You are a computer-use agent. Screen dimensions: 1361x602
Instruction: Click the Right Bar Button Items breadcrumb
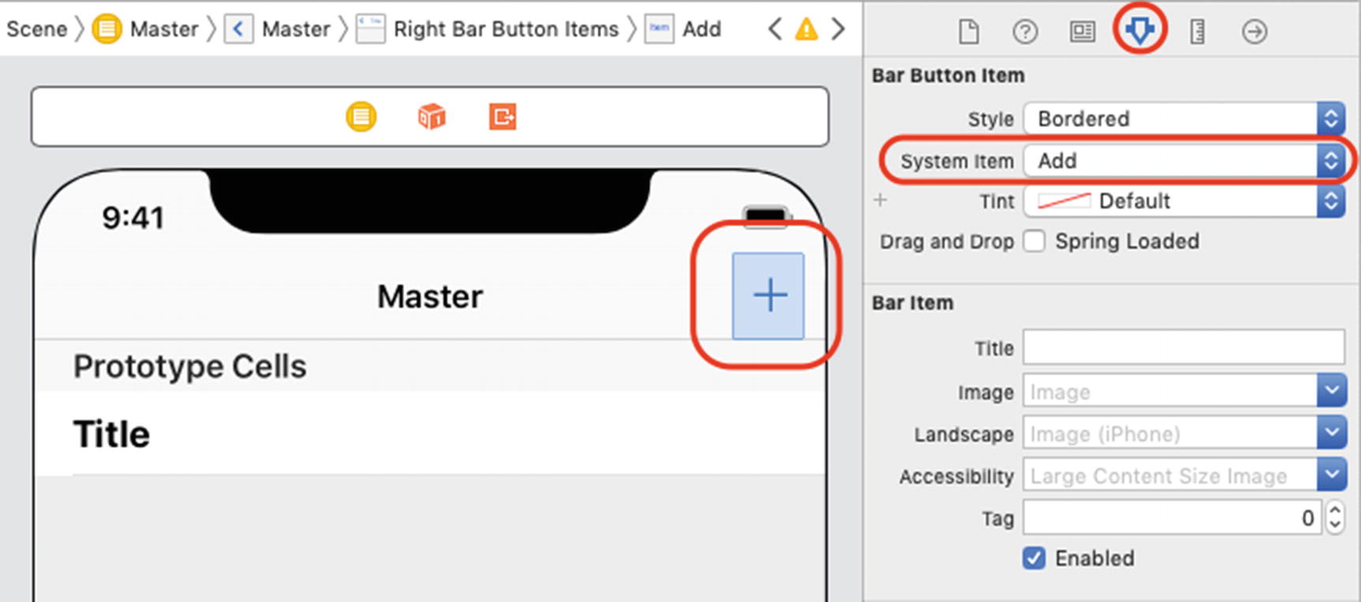[x=488, y=29]
